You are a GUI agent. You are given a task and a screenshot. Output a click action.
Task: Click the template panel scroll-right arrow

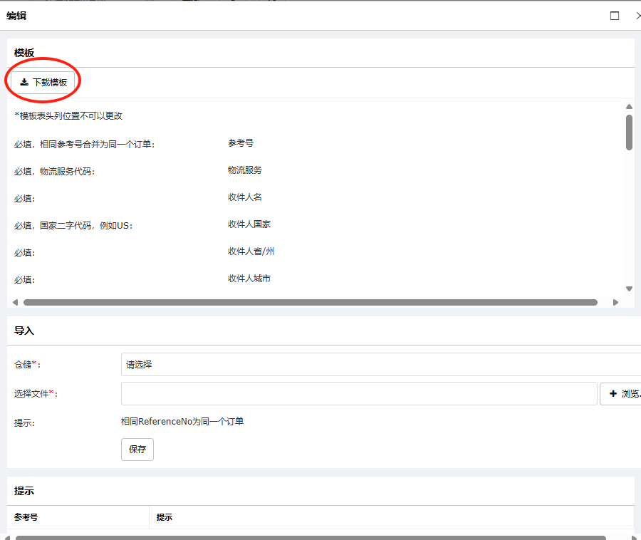(616, 302)
